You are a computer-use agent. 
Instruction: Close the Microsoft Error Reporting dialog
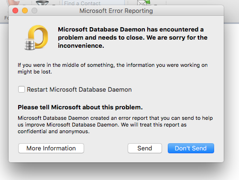point(15,11)
